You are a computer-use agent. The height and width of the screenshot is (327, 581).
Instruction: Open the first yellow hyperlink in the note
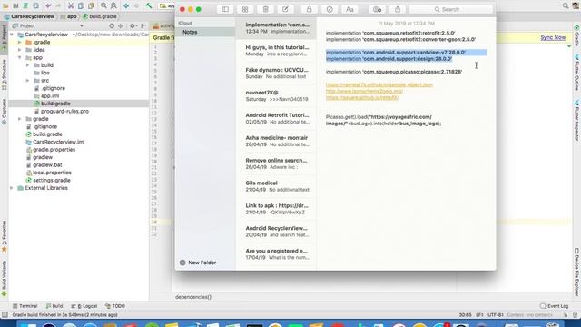click(x=379, y=84)
